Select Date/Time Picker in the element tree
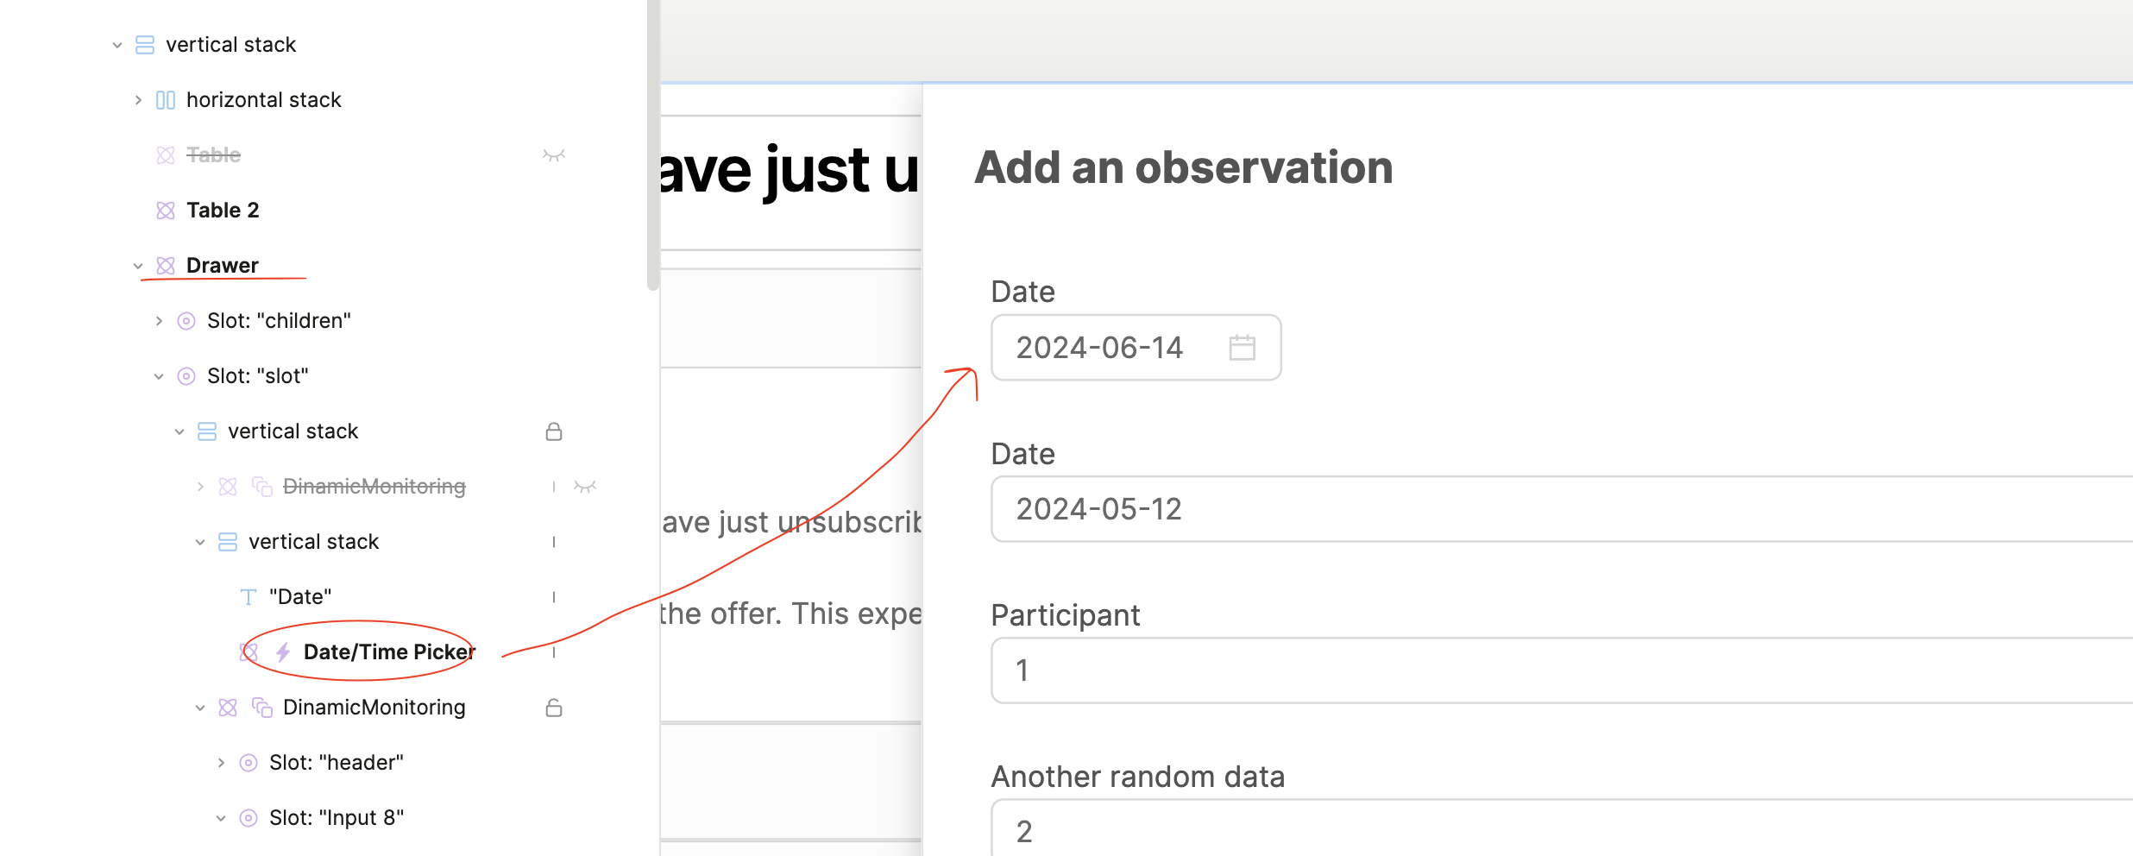The height and width of the screenshot is (856, 2133). coord(388,652)
